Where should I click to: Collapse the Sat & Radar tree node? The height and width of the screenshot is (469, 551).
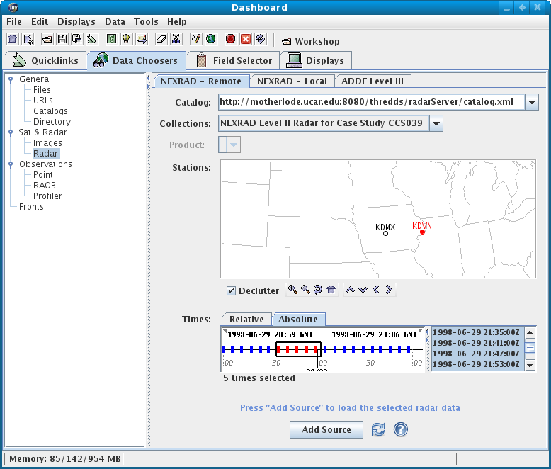[11, 132]
